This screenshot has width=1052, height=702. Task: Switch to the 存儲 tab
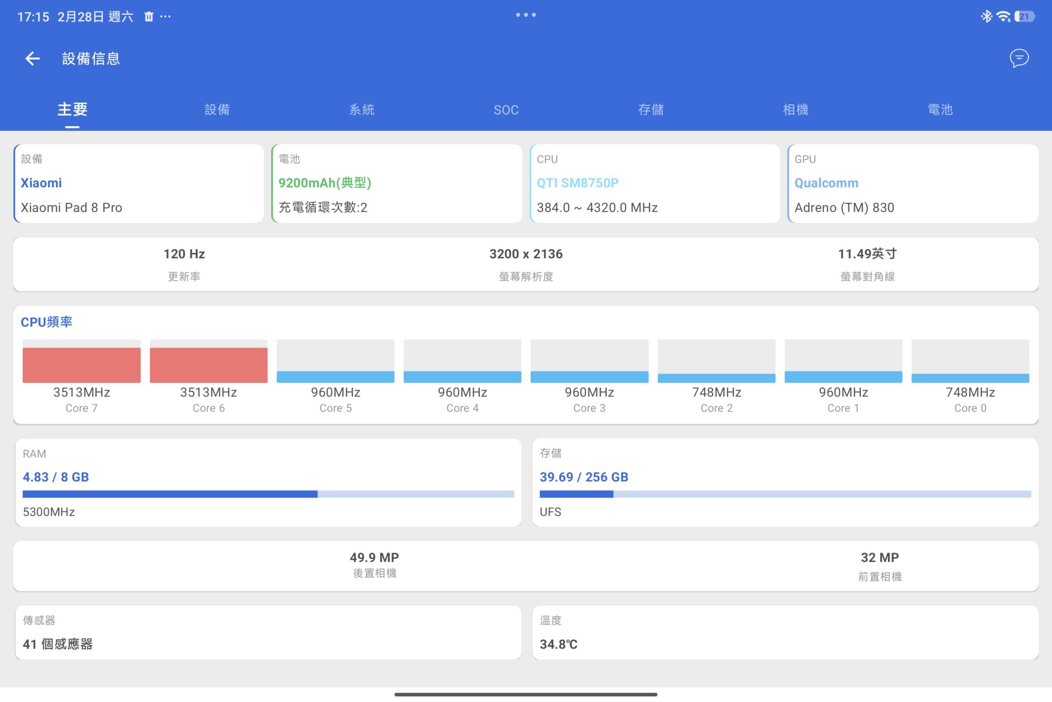(x=651, y=109)
